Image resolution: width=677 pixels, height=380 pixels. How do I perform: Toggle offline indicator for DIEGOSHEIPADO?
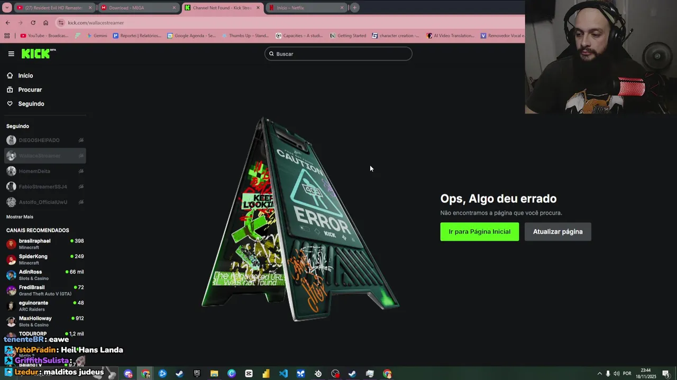81,140
